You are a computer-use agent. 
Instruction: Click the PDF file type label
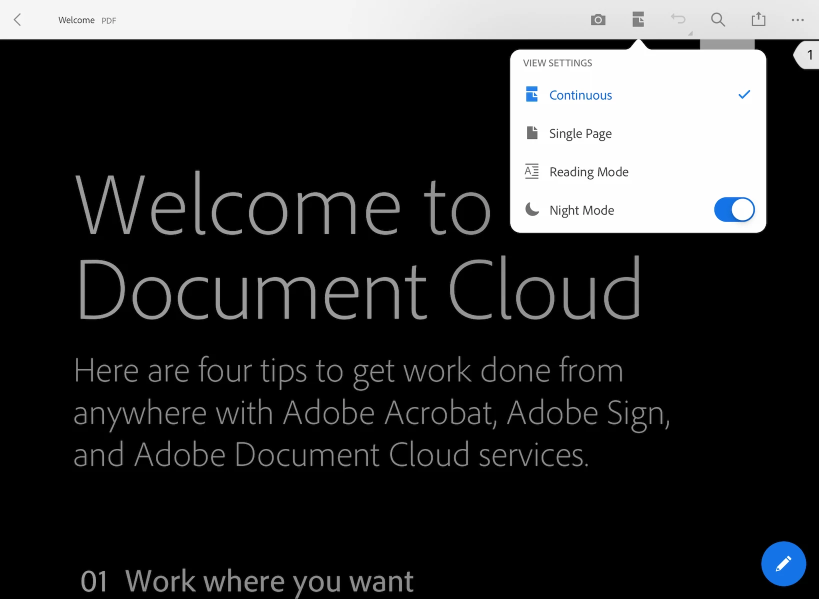(x=109, y=20)
